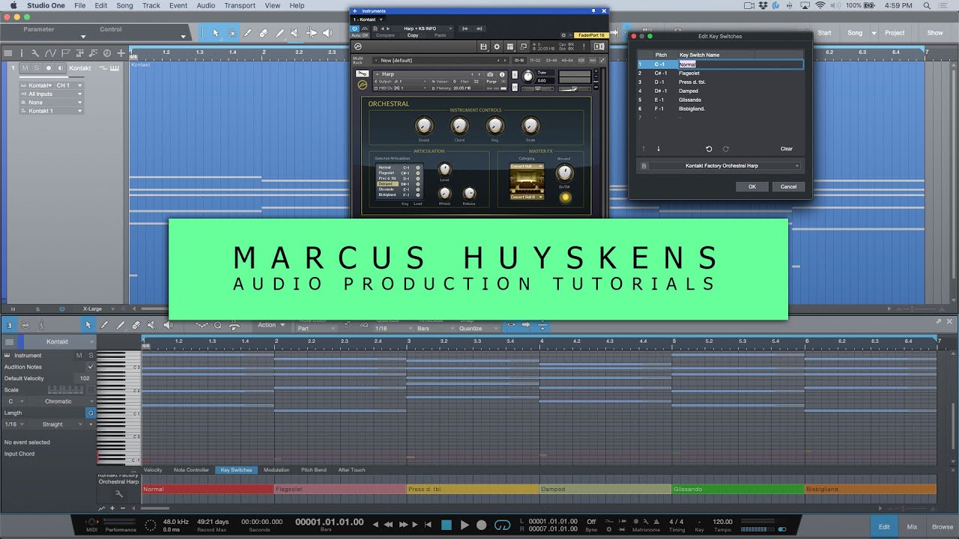The height and width of the screenshot is (539, 959).
Task: Select the Arrow tool in the arrangement toolbar
Action: [216, 33]
